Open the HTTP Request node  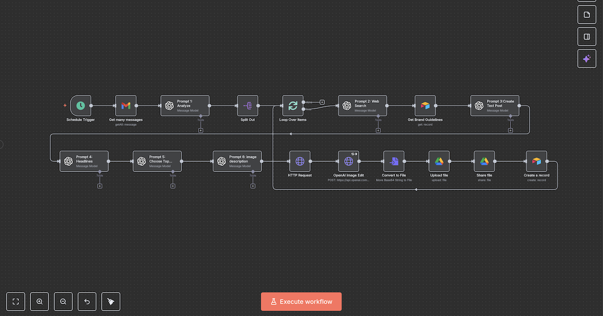coord(299,162)
